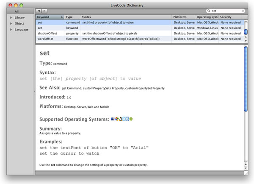The height and width of the screenshot is (184, 254).
Task: Click the horizontal pane splitter handle
Action: tap(141, 44)
